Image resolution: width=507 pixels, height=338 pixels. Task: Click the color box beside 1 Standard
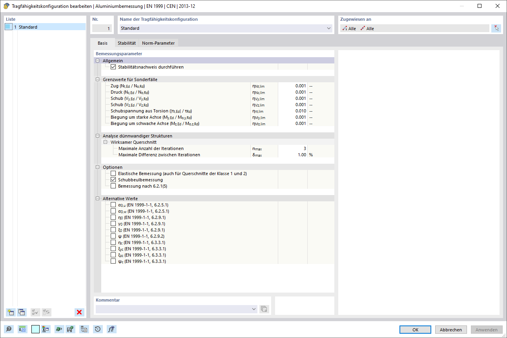[x=8, y=27]
